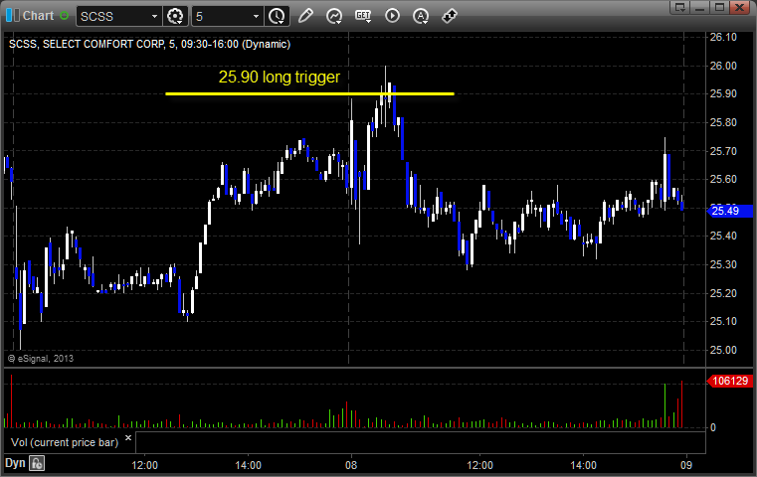This screenshot has height=477, width=757.
Task: Click the 25.00 price axis label
Action: pyautogui.click(x=723, y=350)
